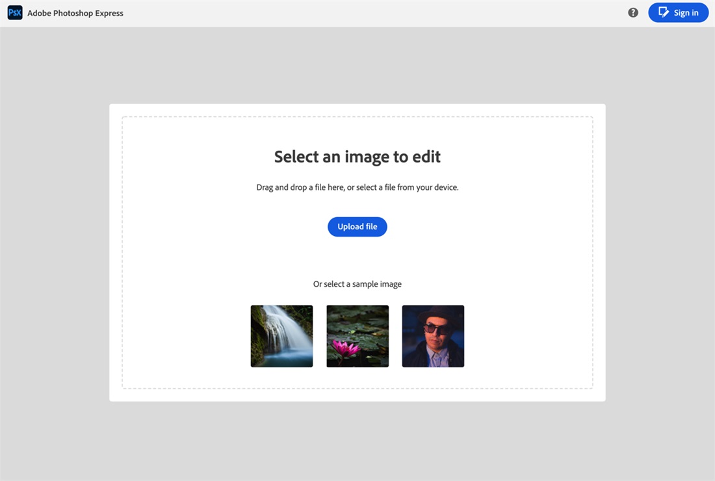Pick the sunglasses portrait sample photo
Screen dimensions: 715x481
[433, 336]
